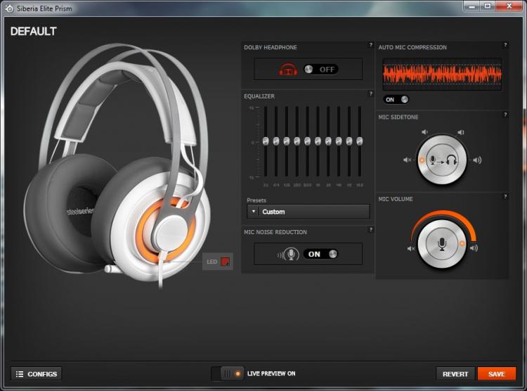This screenshot has width=527, height=391.
Task: Click the Mic Sidetone loudest speaker icon
Action: (x=477, y=160)
